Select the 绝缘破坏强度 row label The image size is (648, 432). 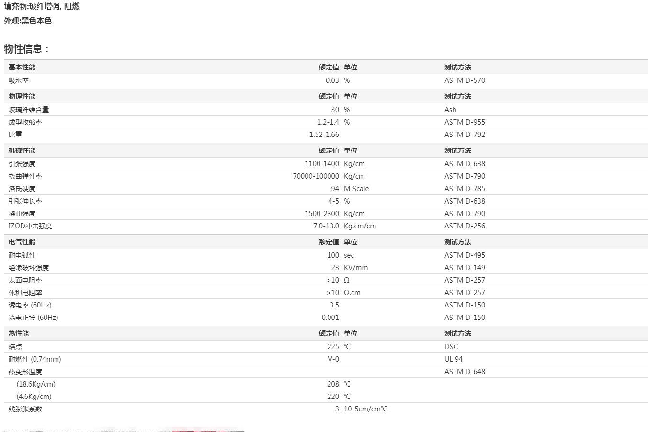pos(28,268)
